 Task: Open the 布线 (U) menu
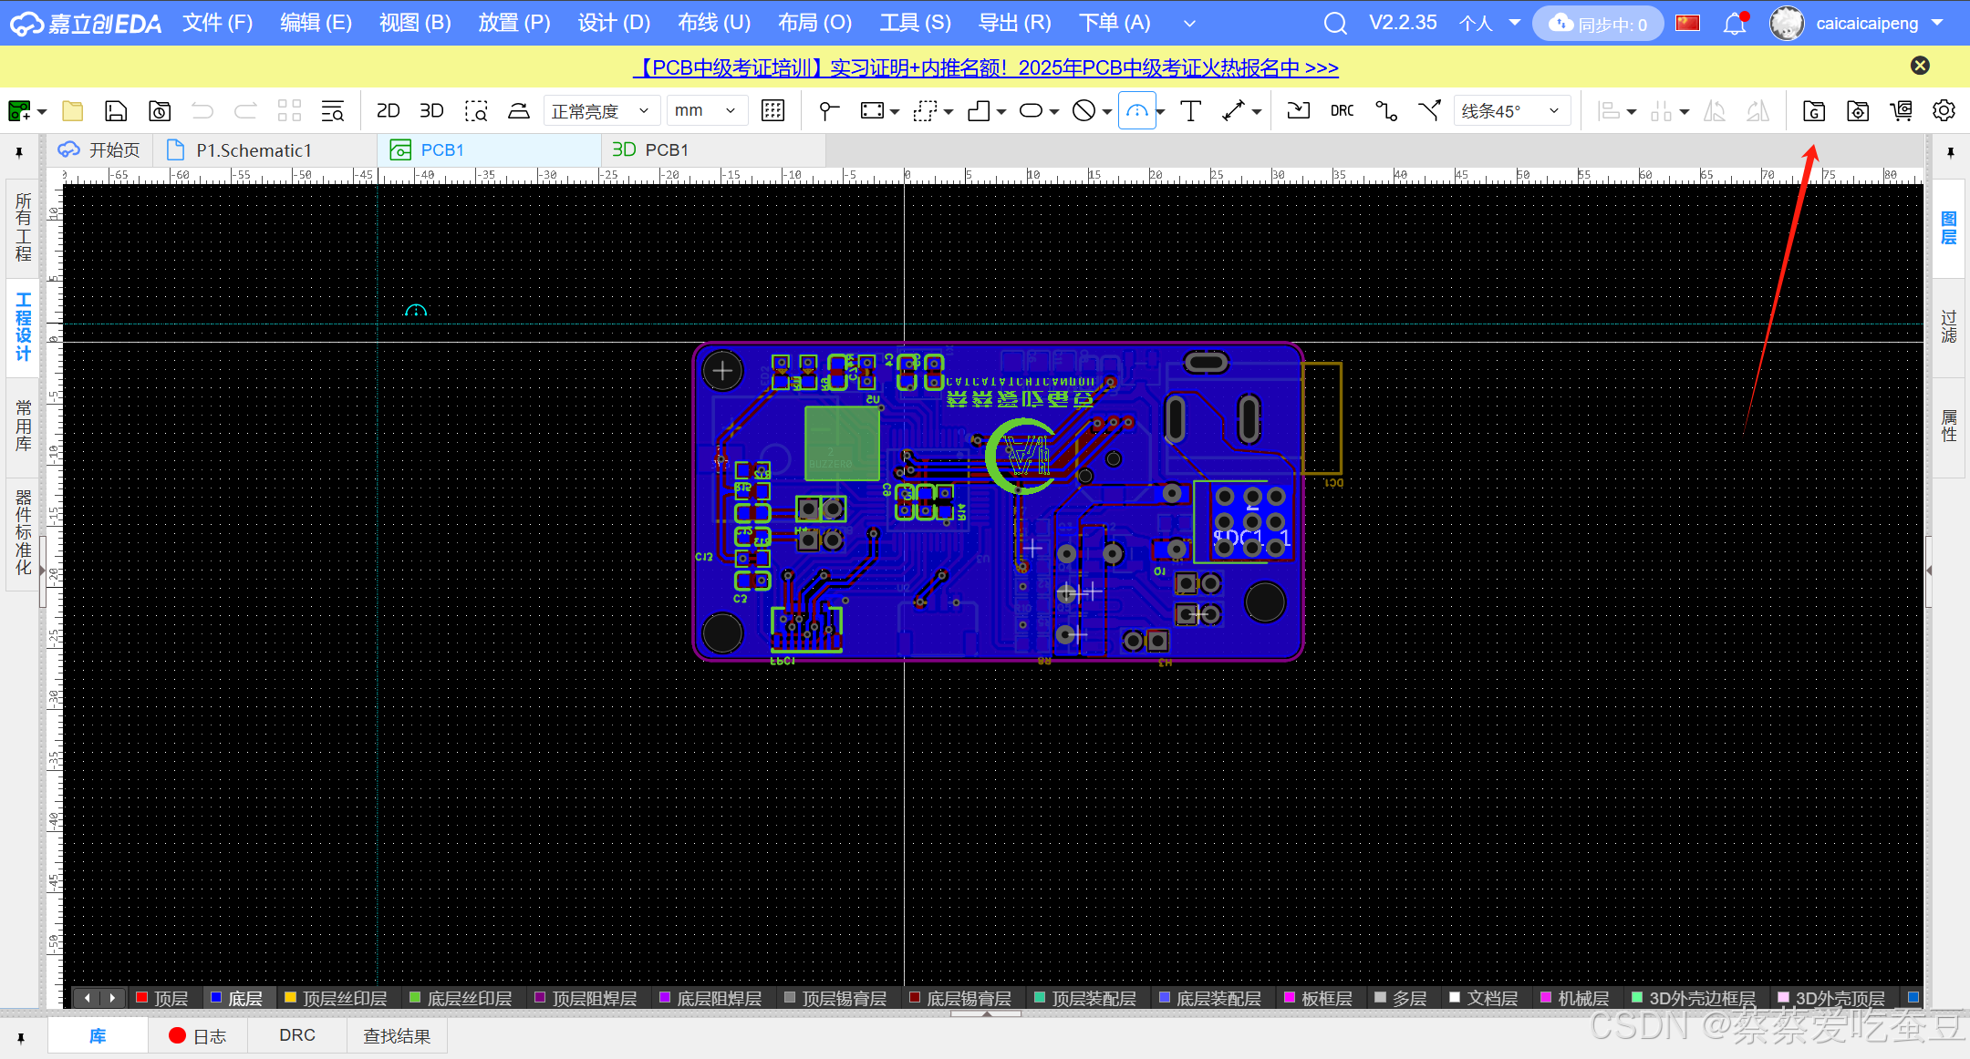point(714,23)
